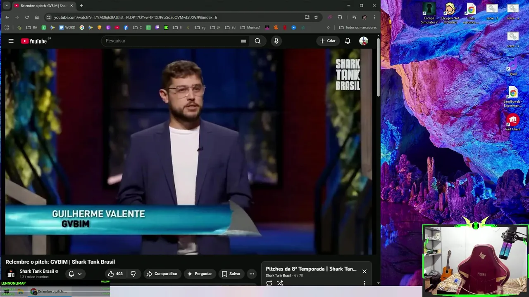This screenshot has width=529, height=297.
Task: Open the BA bookmark folder
Action: [x=32, y=28]
